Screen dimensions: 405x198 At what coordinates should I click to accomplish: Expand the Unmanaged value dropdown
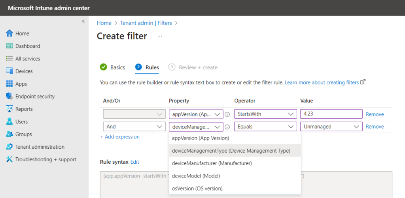pos(331,127)
